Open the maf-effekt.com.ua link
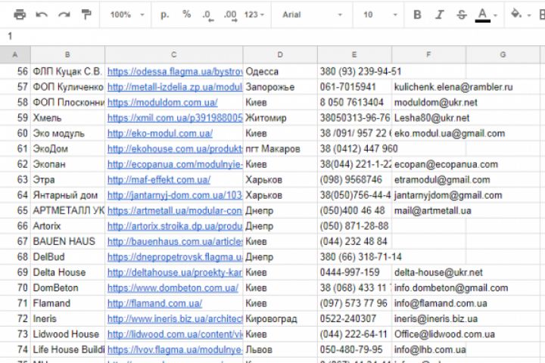 (159, 179)
